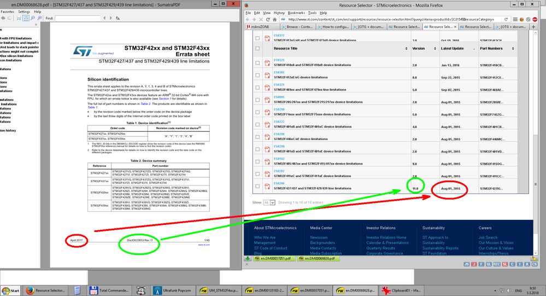Open Show entries 'All' dropdown
The image size is (546, 296).
(x=269, y=202)
